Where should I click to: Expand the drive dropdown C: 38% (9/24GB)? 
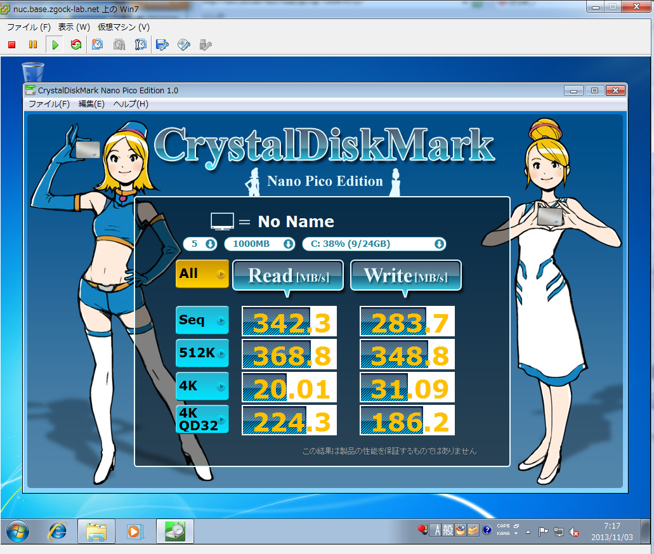coord(374,244)
